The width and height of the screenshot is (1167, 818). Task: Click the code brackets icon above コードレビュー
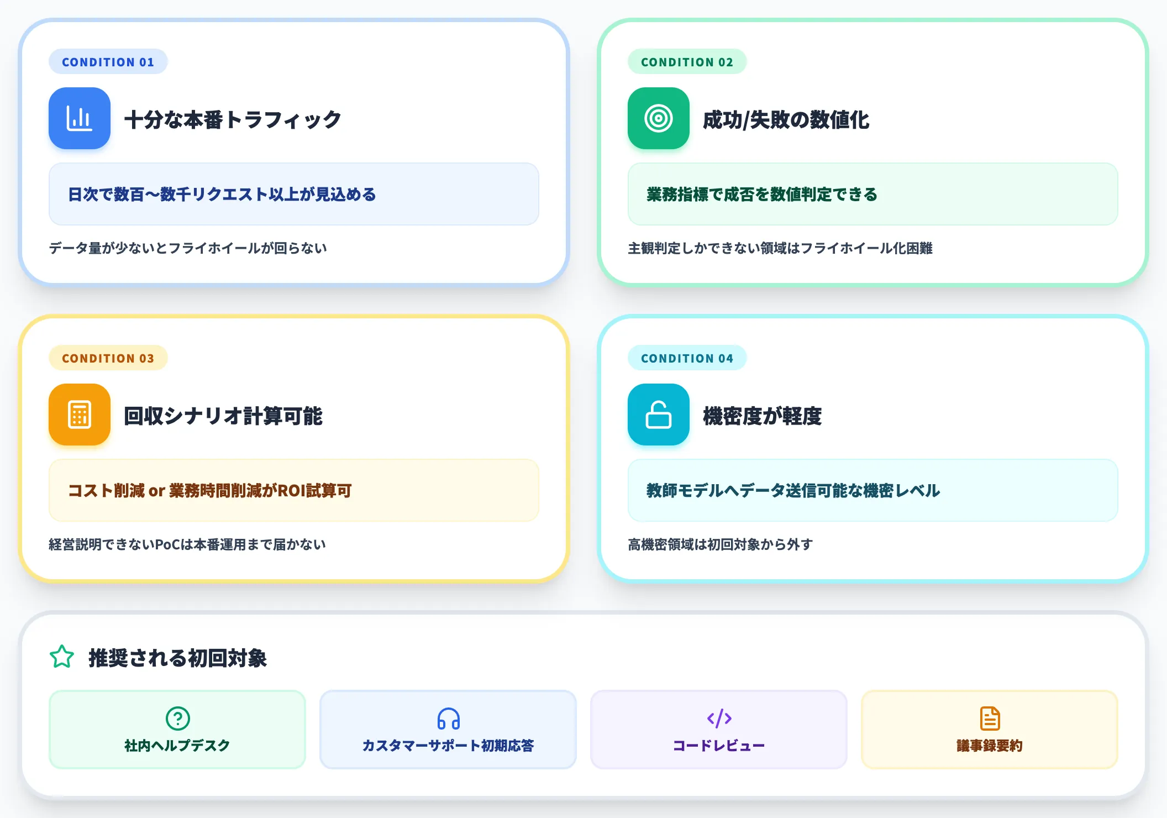pos(719,718)
